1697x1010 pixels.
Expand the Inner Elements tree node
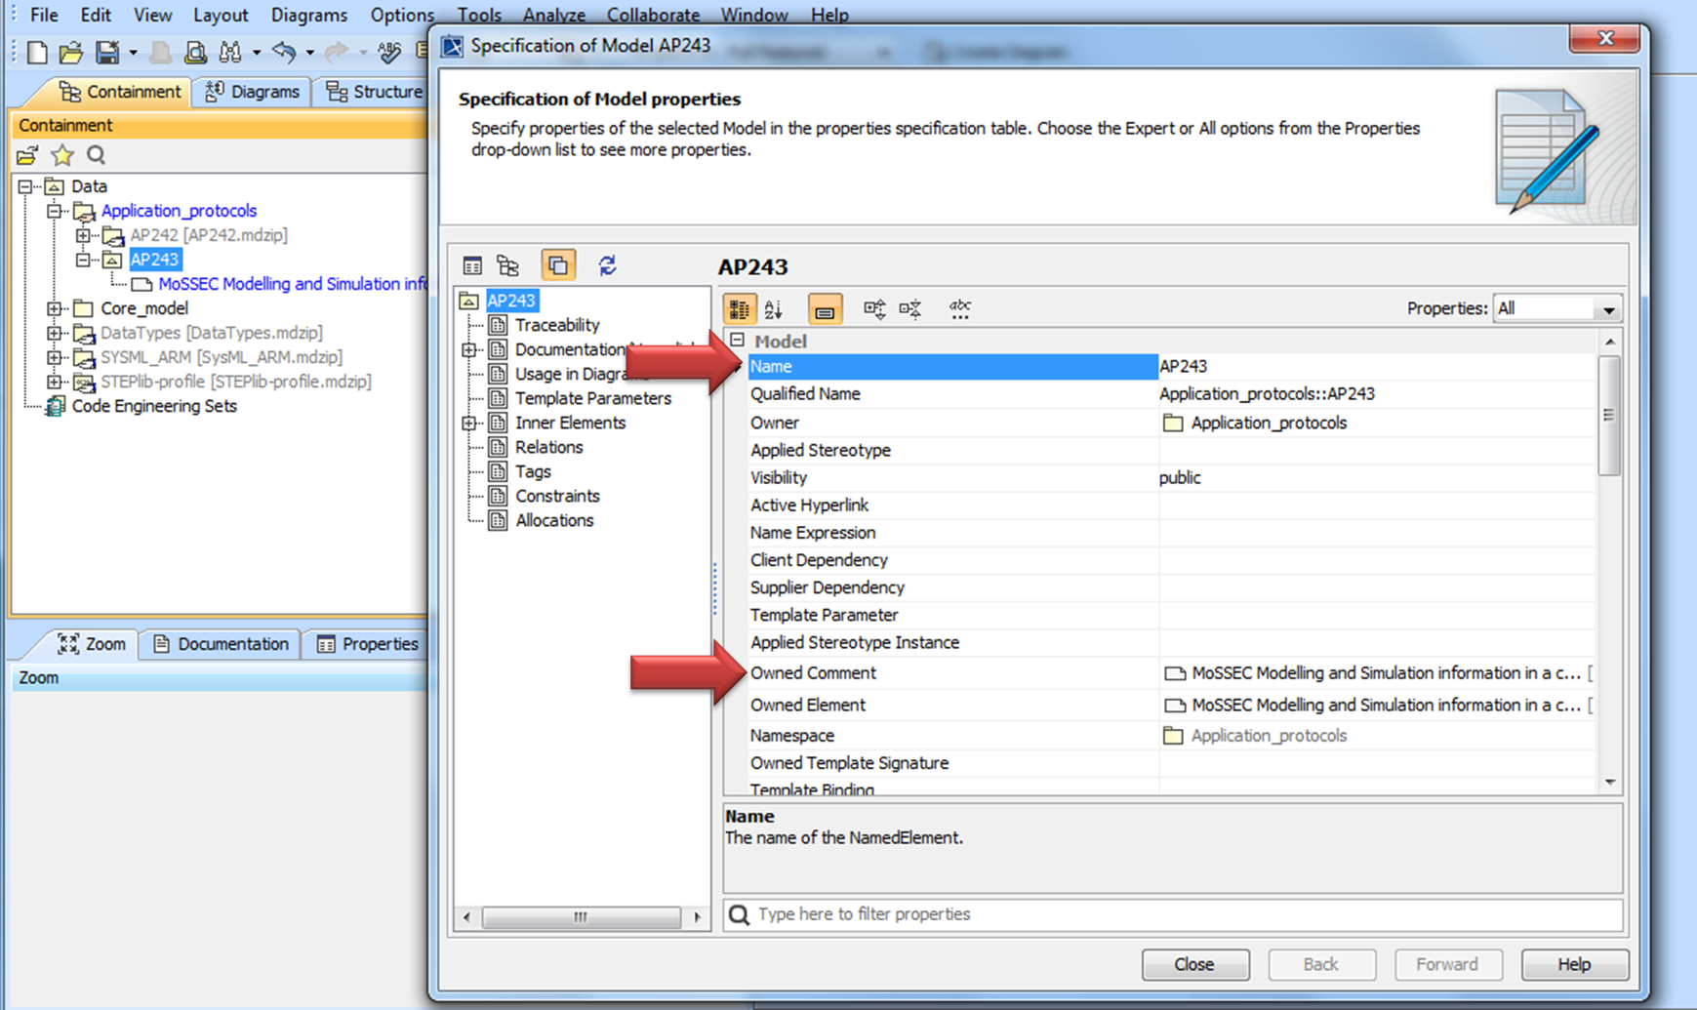(469, 423)
